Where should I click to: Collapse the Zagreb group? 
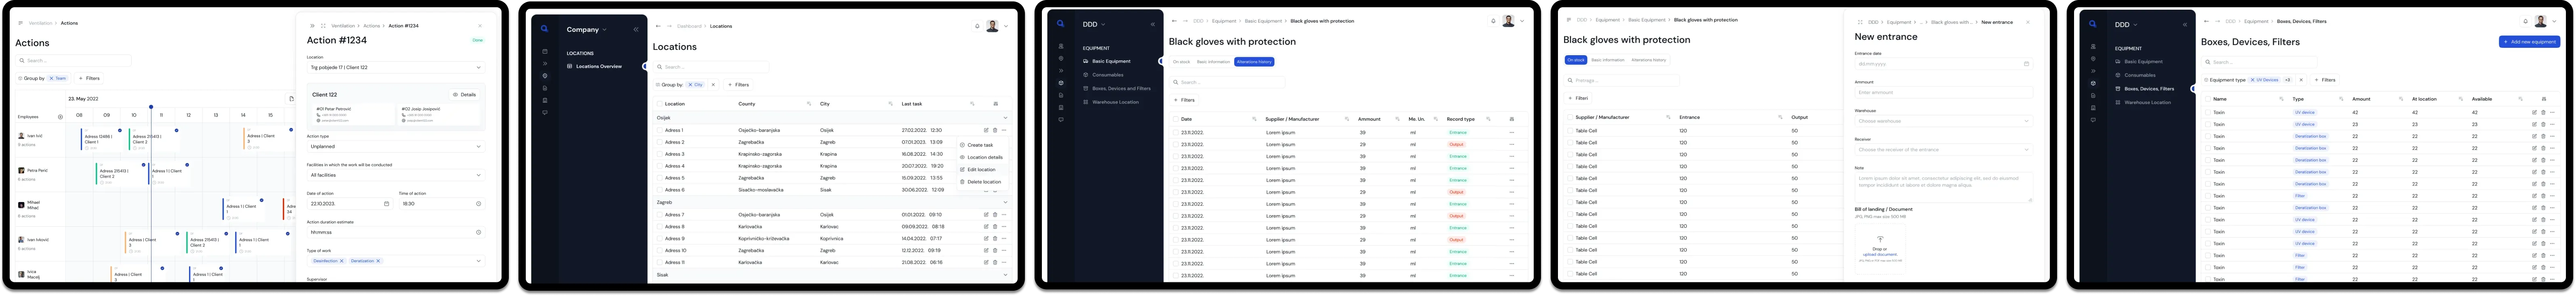[x=1005, y=202]
